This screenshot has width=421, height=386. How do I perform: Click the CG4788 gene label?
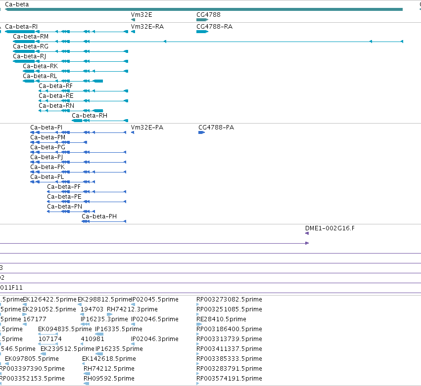[x=208, y=15]
